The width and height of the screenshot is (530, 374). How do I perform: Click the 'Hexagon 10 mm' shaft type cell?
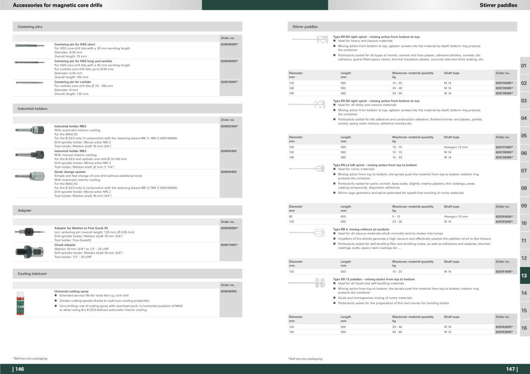pyautogui.click(x=456, y=216)
